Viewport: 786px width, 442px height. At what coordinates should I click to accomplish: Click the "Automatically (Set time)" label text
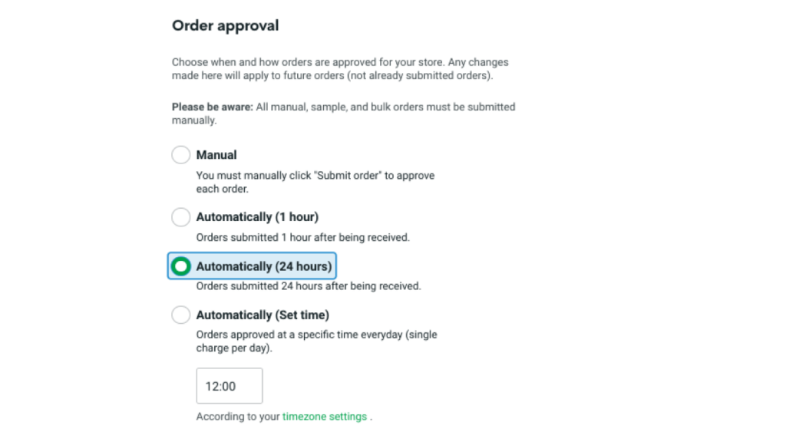(x=263, y=315)
